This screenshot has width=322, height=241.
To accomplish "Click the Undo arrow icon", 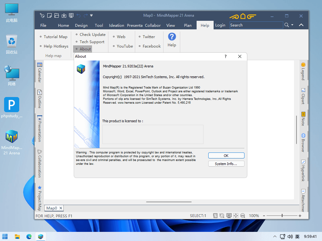I will click(x=78, y=15).
